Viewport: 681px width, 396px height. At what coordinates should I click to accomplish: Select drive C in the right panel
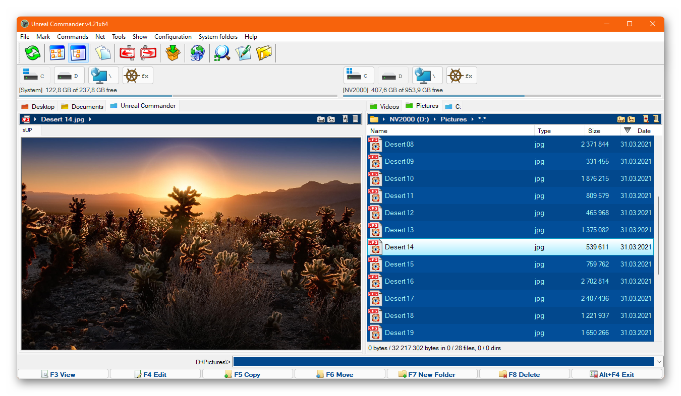[359, 76]
